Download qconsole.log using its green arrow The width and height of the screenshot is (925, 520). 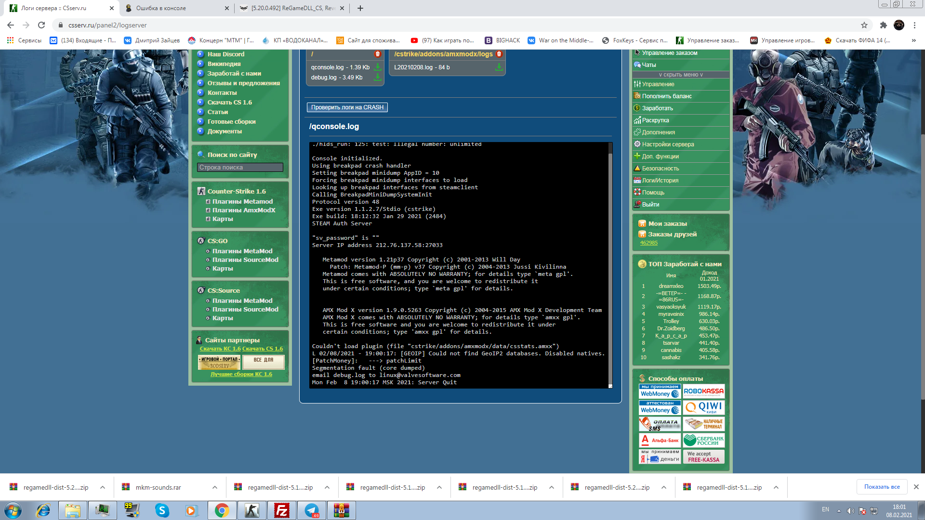(x=378, y=67)
